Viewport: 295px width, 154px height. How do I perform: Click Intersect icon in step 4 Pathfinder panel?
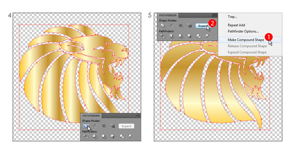[104, 125]
